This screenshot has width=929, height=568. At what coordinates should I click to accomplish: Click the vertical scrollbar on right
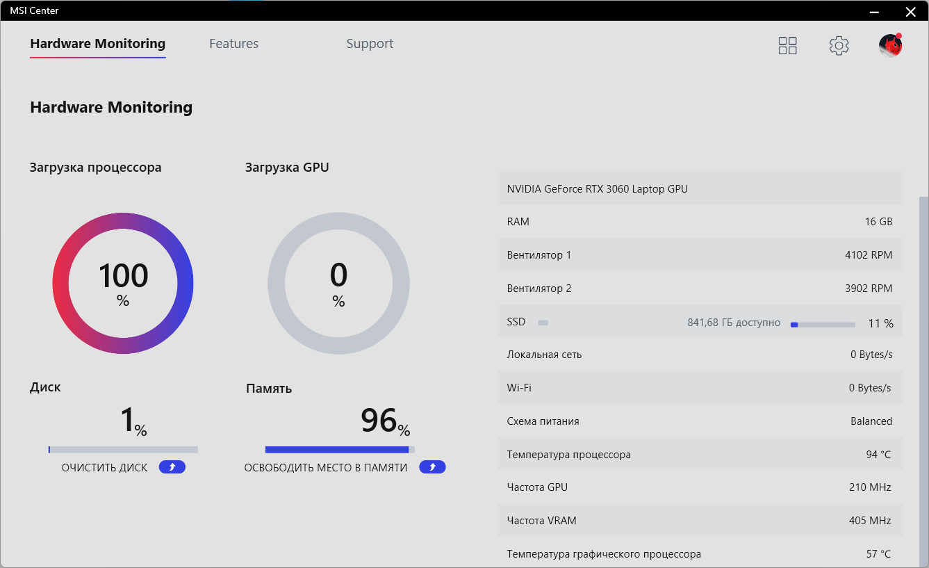tap(923, 348)
